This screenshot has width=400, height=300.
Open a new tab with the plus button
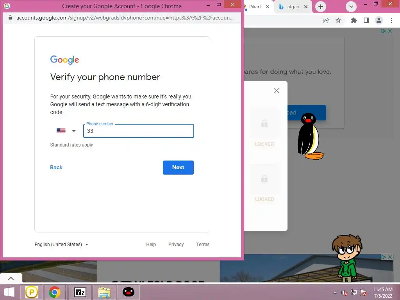coord(321,7)
